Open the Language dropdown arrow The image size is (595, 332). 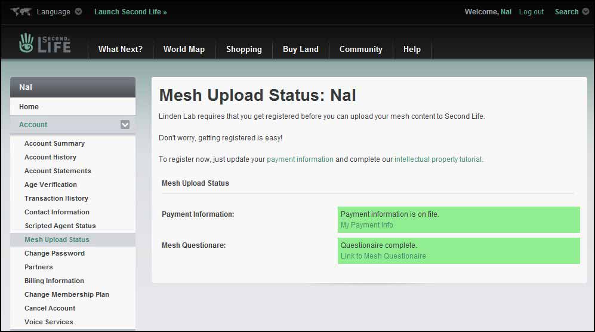tap(79, 12)
